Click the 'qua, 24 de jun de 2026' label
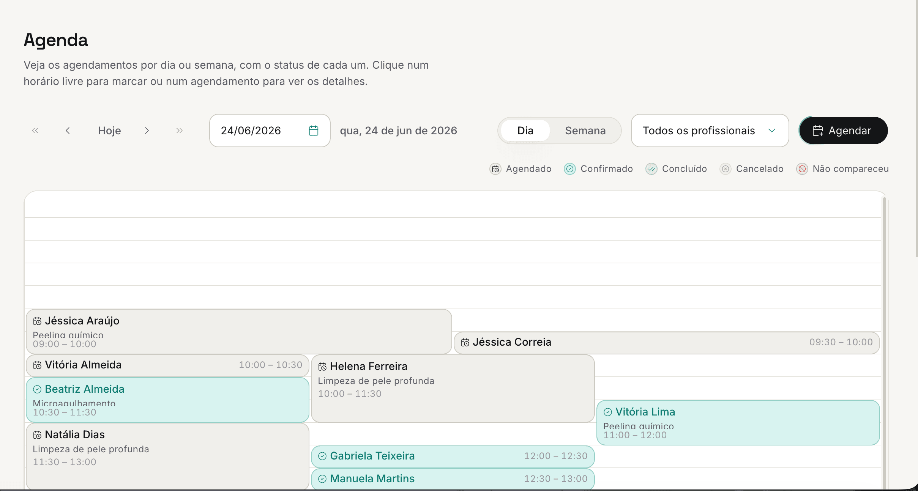Viewport: 918px width, 491px height. pyautogui.click(x=398, y=131)
